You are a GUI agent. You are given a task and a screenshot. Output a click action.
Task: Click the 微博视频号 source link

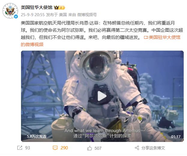[87, 15]
